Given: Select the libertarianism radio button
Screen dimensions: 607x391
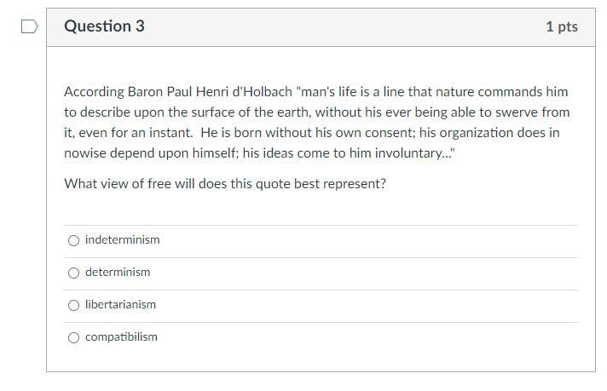Looking at the screenshot, I should pyautogui.click(x=74, y=305).
